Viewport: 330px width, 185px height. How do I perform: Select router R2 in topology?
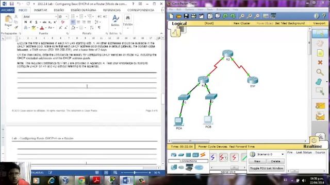click(228, 53)
